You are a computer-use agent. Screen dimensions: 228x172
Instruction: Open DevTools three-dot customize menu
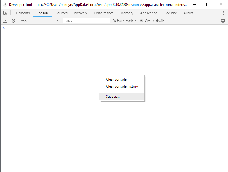223,13
